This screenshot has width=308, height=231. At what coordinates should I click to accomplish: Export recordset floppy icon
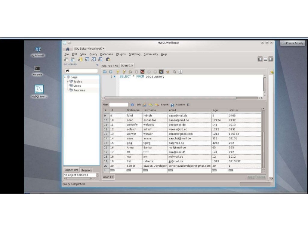click(172, 105)
